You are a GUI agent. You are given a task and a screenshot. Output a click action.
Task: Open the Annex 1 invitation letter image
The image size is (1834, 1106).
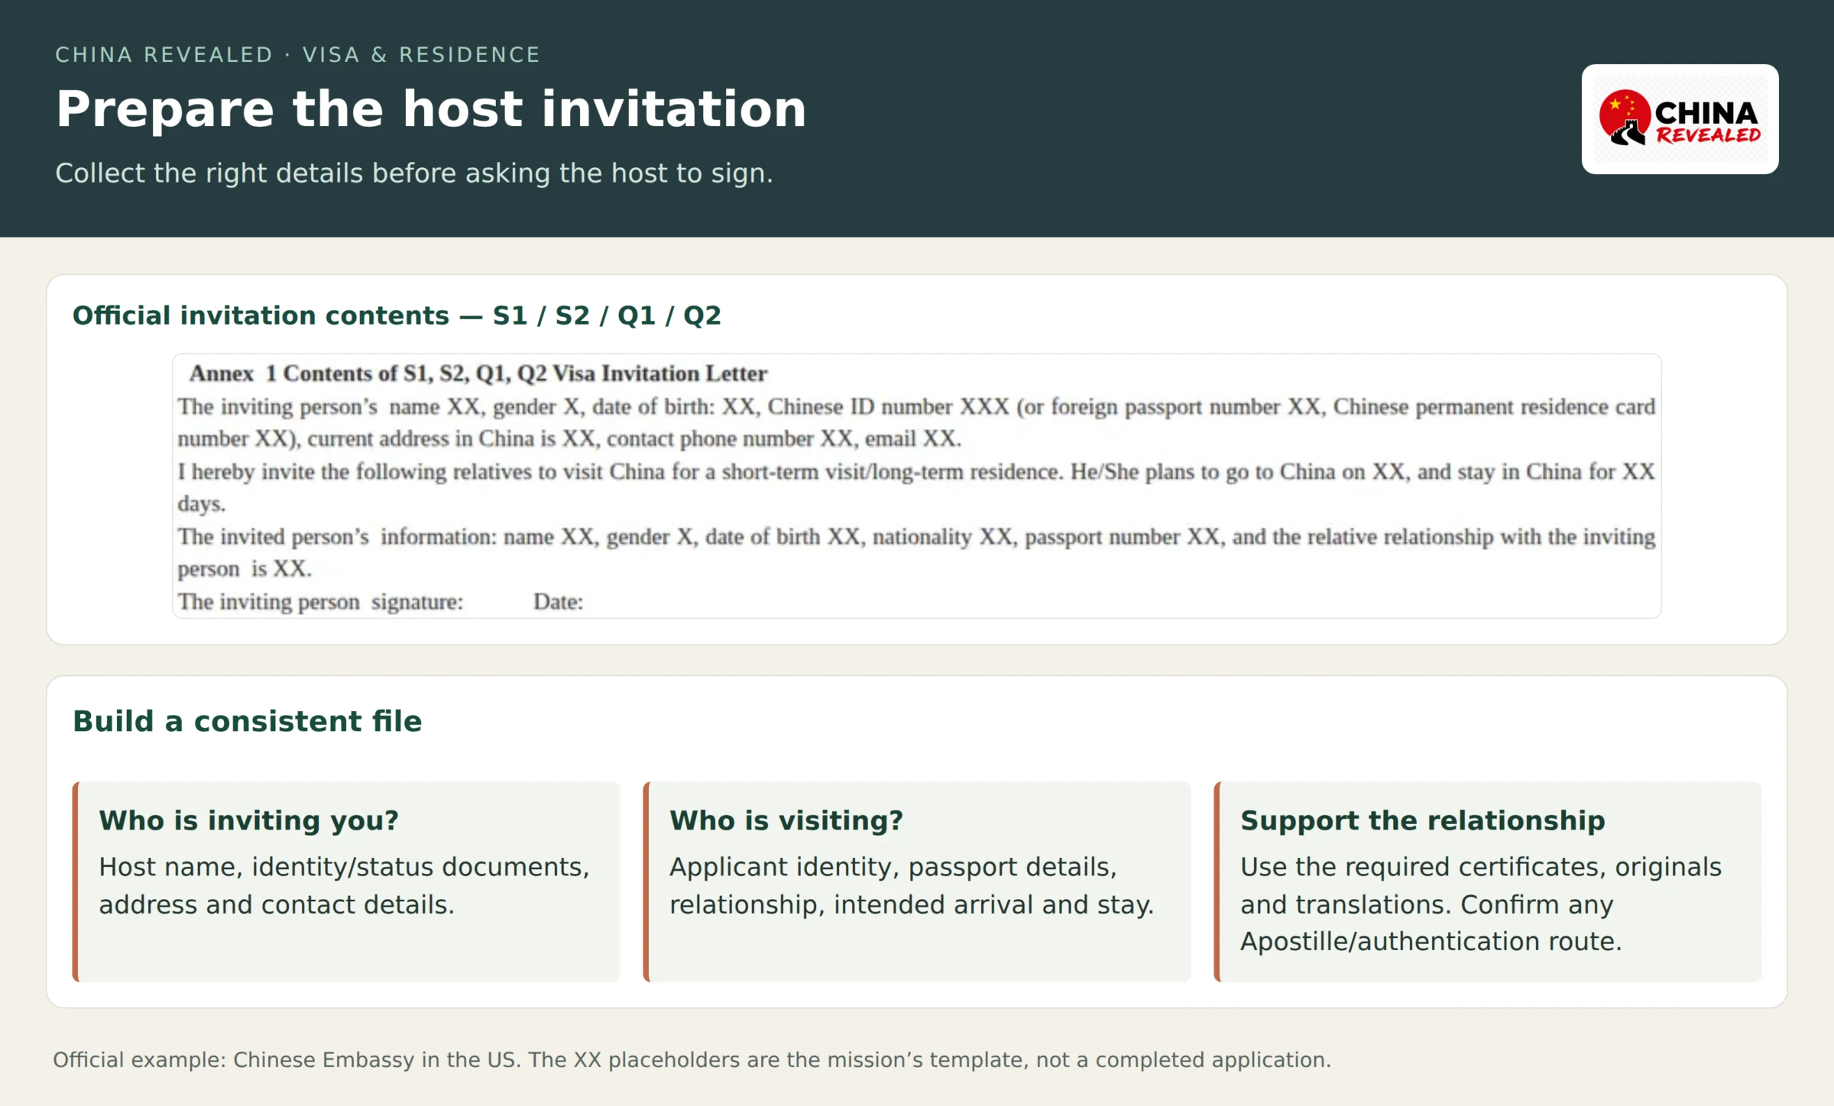click(916, 486)
